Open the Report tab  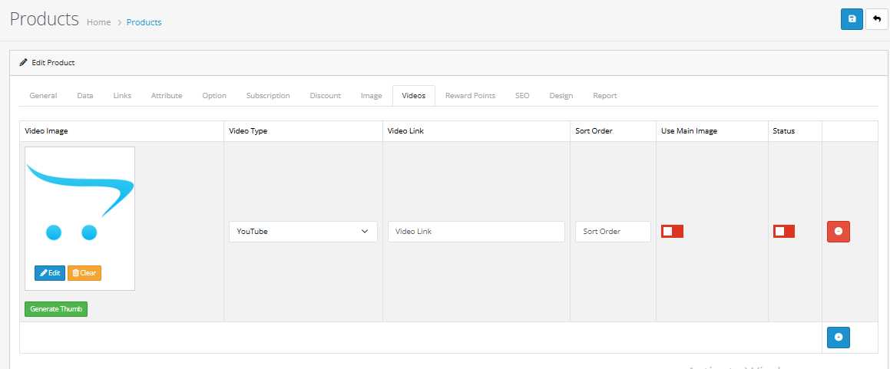pyautogui.click(x=604, y=96)
